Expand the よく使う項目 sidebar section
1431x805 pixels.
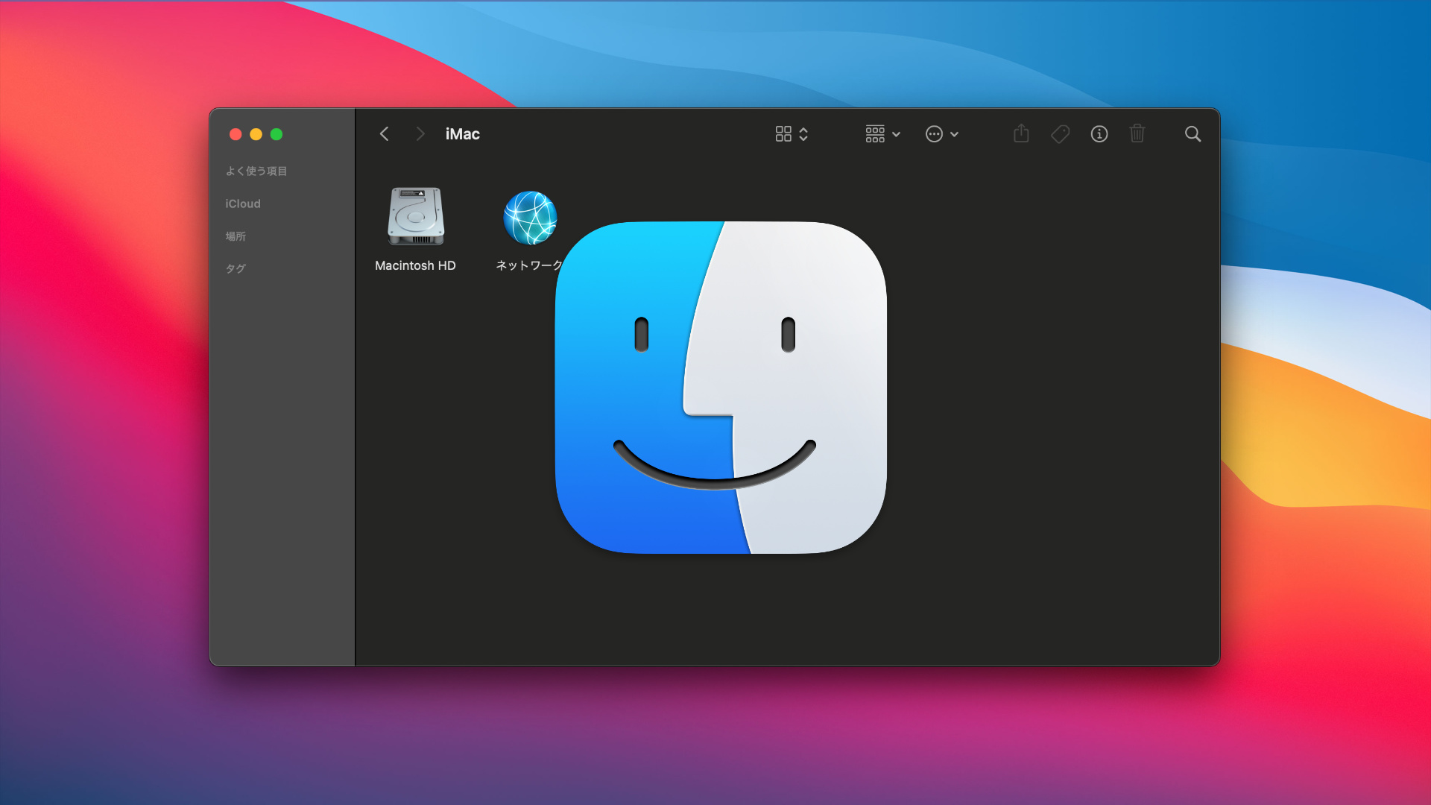point(256,171)
